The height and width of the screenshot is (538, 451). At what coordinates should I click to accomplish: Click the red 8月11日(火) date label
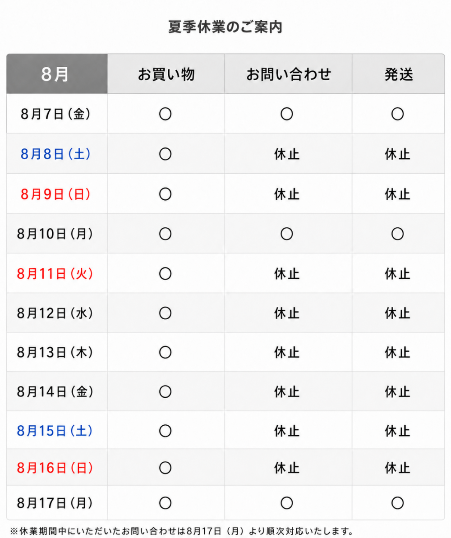pos(55,274)
